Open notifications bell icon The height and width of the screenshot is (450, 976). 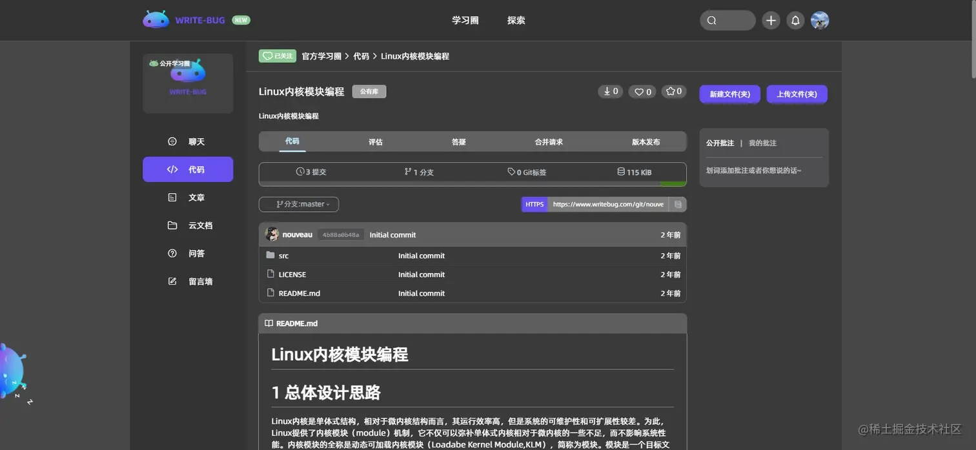click(x=795, y=20)
